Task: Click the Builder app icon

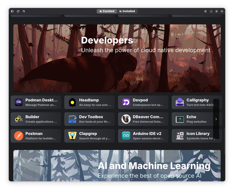Action: coord(19,119)
